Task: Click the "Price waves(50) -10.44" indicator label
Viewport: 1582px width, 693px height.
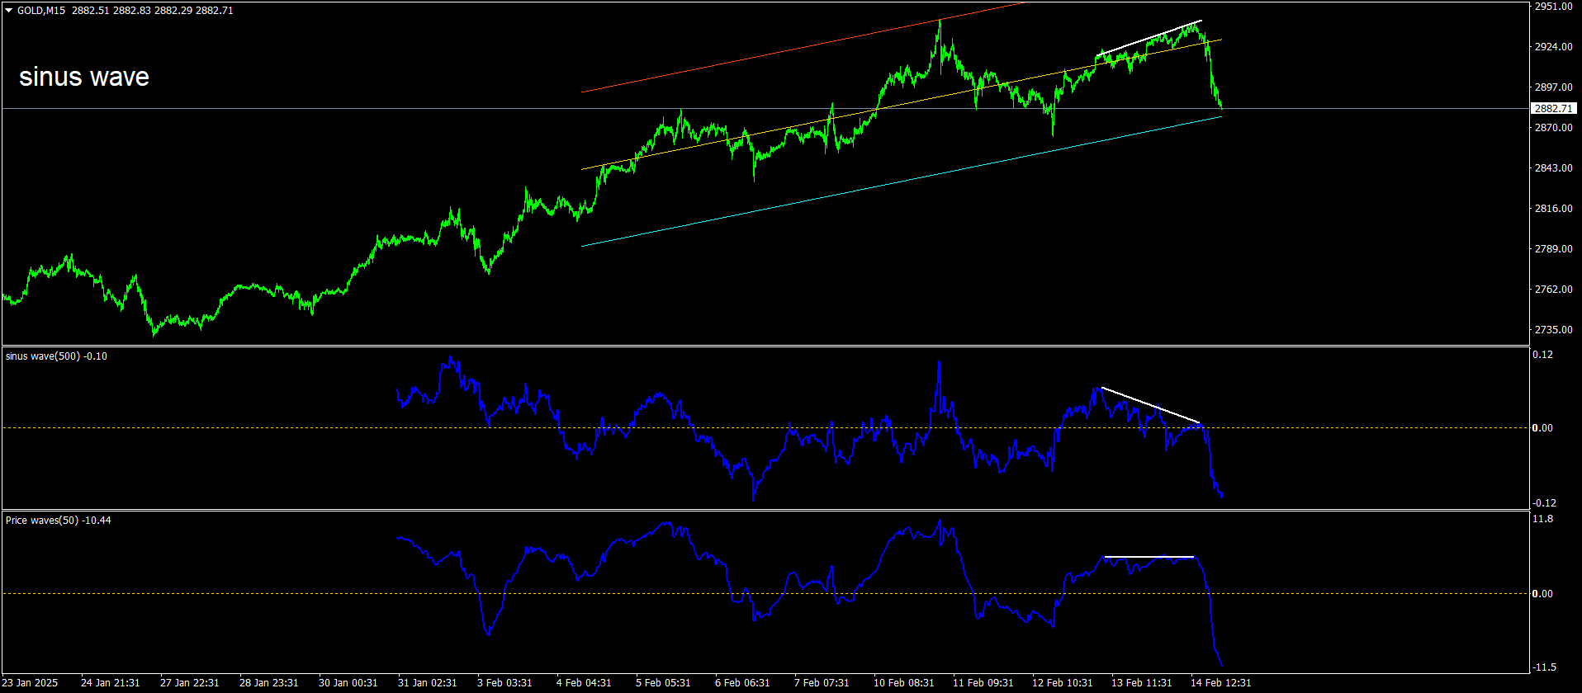Action: pos(58,521)
